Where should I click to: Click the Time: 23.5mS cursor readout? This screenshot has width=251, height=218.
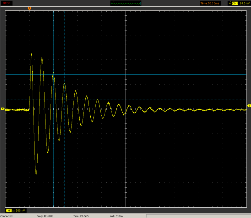(81, 216)
